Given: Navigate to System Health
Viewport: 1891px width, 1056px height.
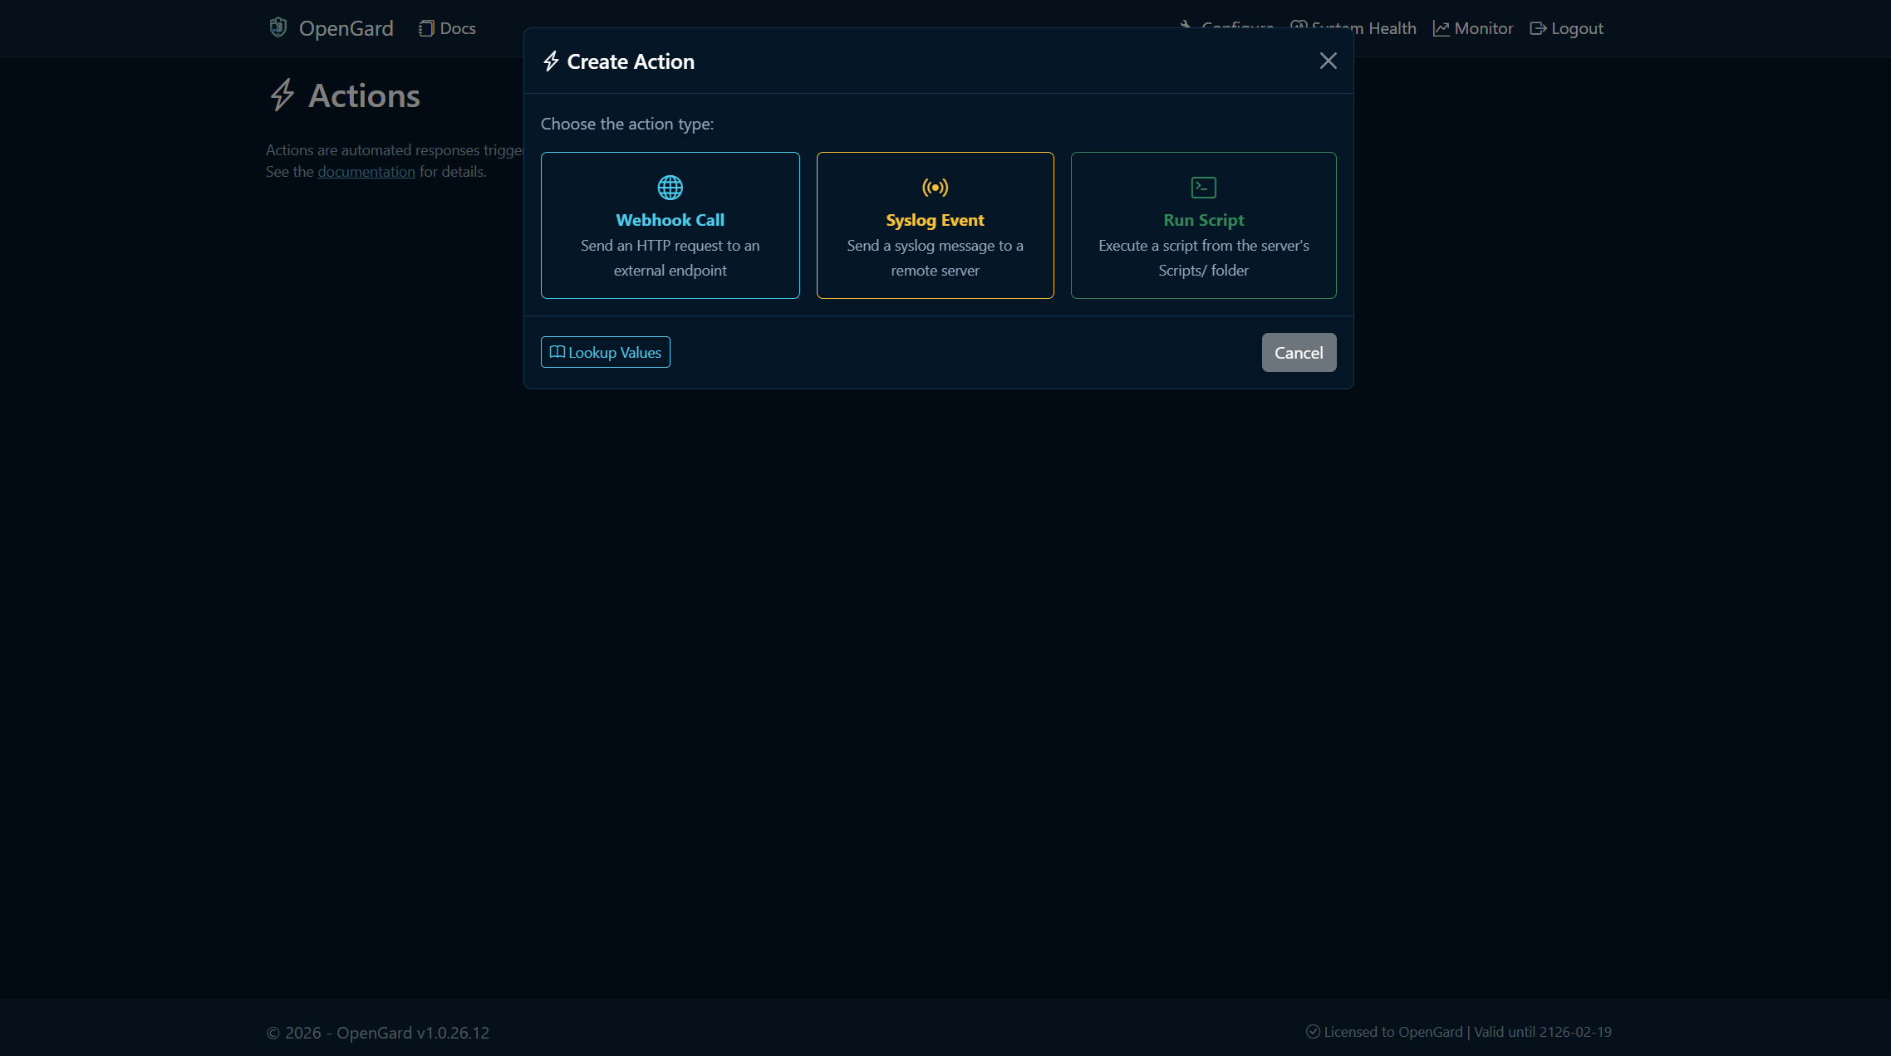Looking at the screenshot, I should tap(1363, 27).
